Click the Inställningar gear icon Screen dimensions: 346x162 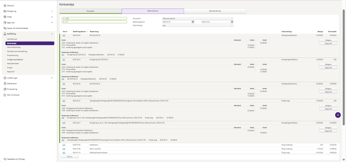pos(5,78)
